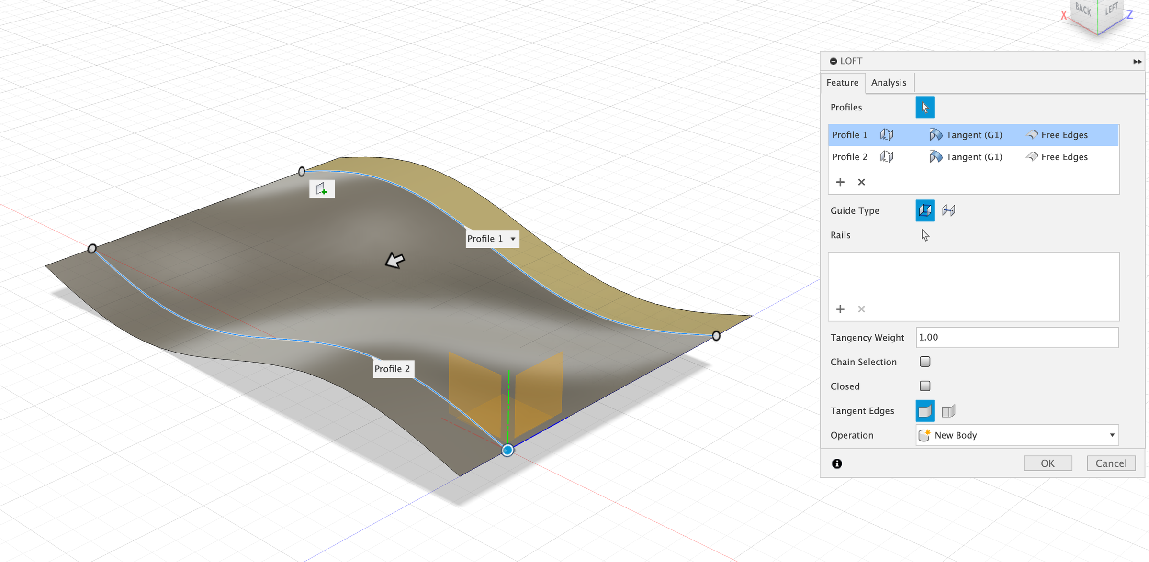Enable Chain Selection
Viewport: 1149px width, 562px height.
[x=924, y=362]
